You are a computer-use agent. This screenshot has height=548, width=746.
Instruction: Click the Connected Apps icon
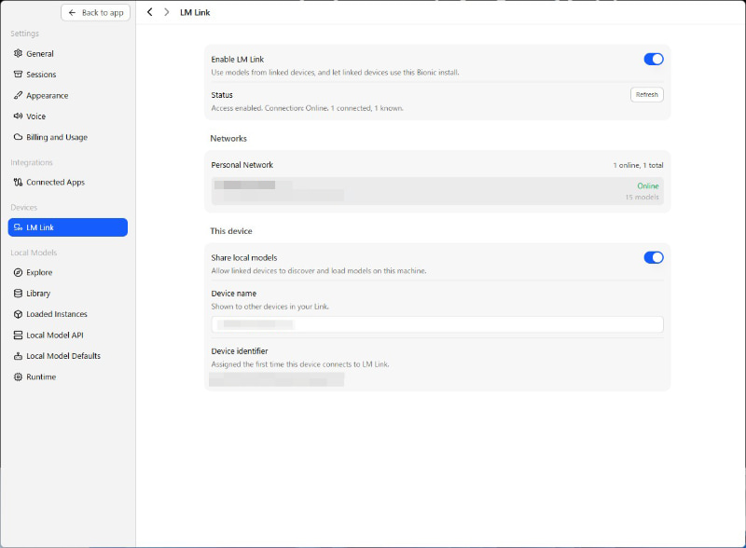pyautogui.click(x=18, y=182)
